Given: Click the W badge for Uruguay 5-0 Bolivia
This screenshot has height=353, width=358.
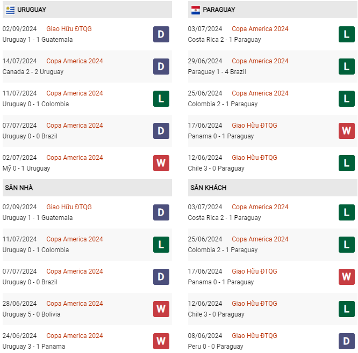Looking at the screenshot, I should click(x=161, y=309).
